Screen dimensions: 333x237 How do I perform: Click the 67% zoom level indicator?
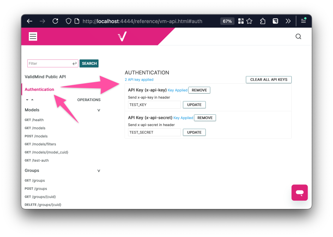click(227, 21)
